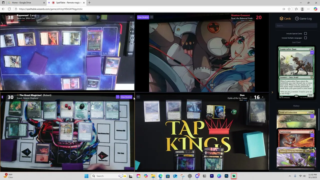The image size is (320, 180).
Task: Open Windows Start menu
Action: (86, 176)
